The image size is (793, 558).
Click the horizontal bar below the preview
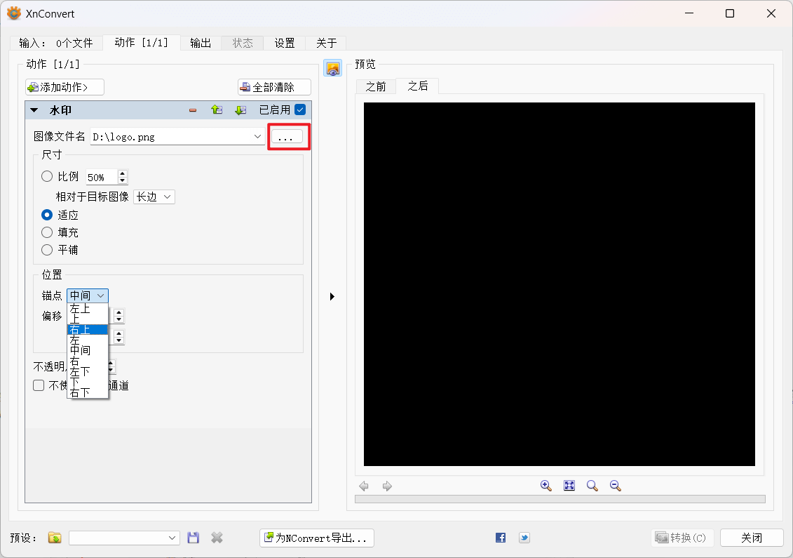560,499
